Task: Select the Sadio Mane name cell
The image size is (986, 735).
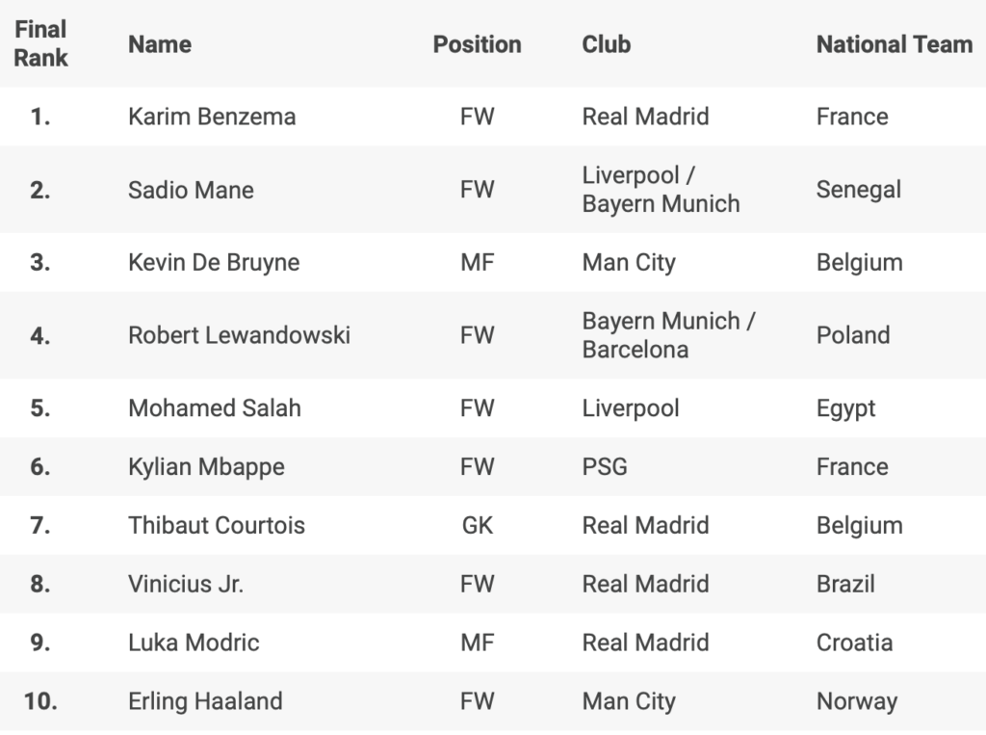Action: [191, 190]
